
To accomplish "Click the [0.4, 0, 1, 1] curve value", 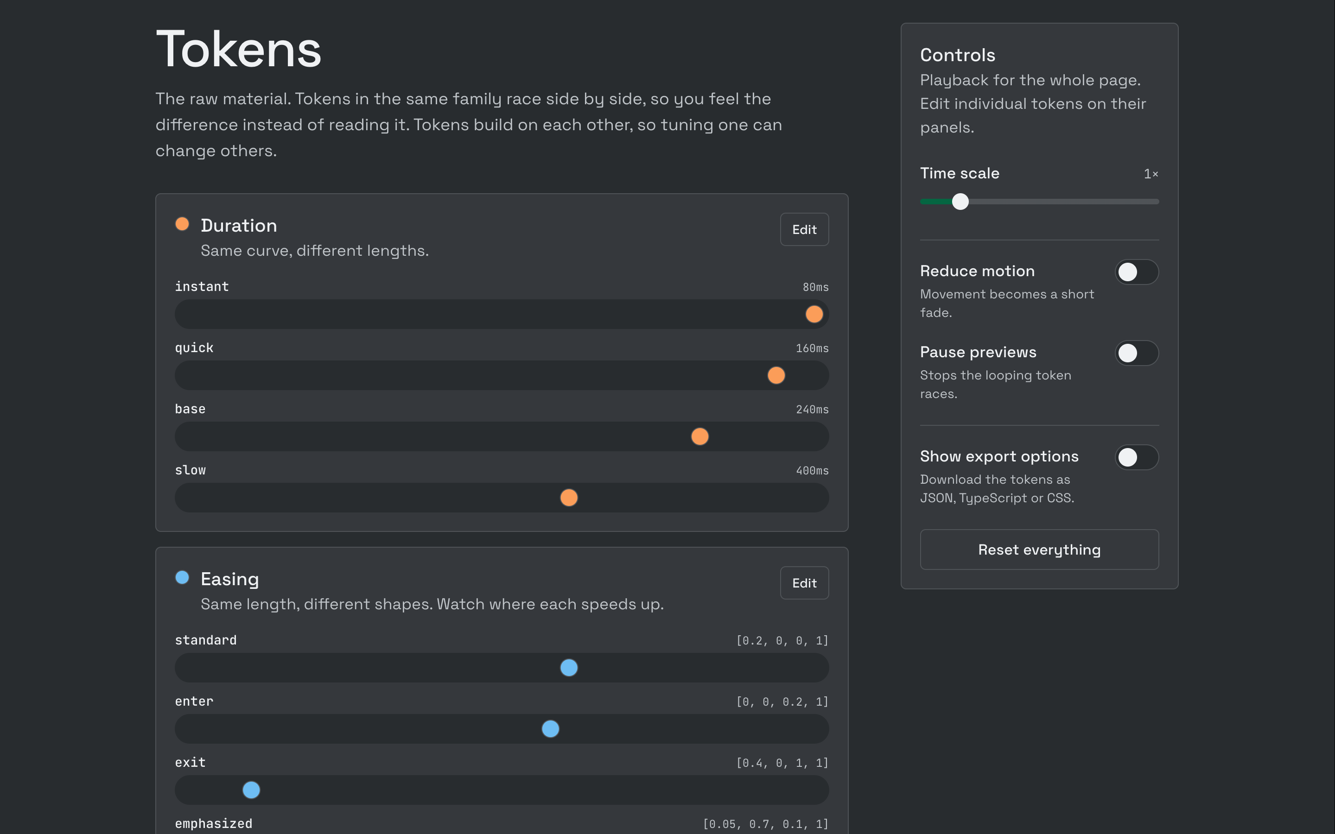I will pos(782,764).
